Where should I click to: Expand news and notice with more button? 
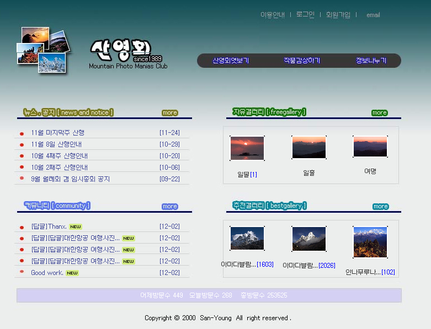pyautogui.click(x=169, y=112)
